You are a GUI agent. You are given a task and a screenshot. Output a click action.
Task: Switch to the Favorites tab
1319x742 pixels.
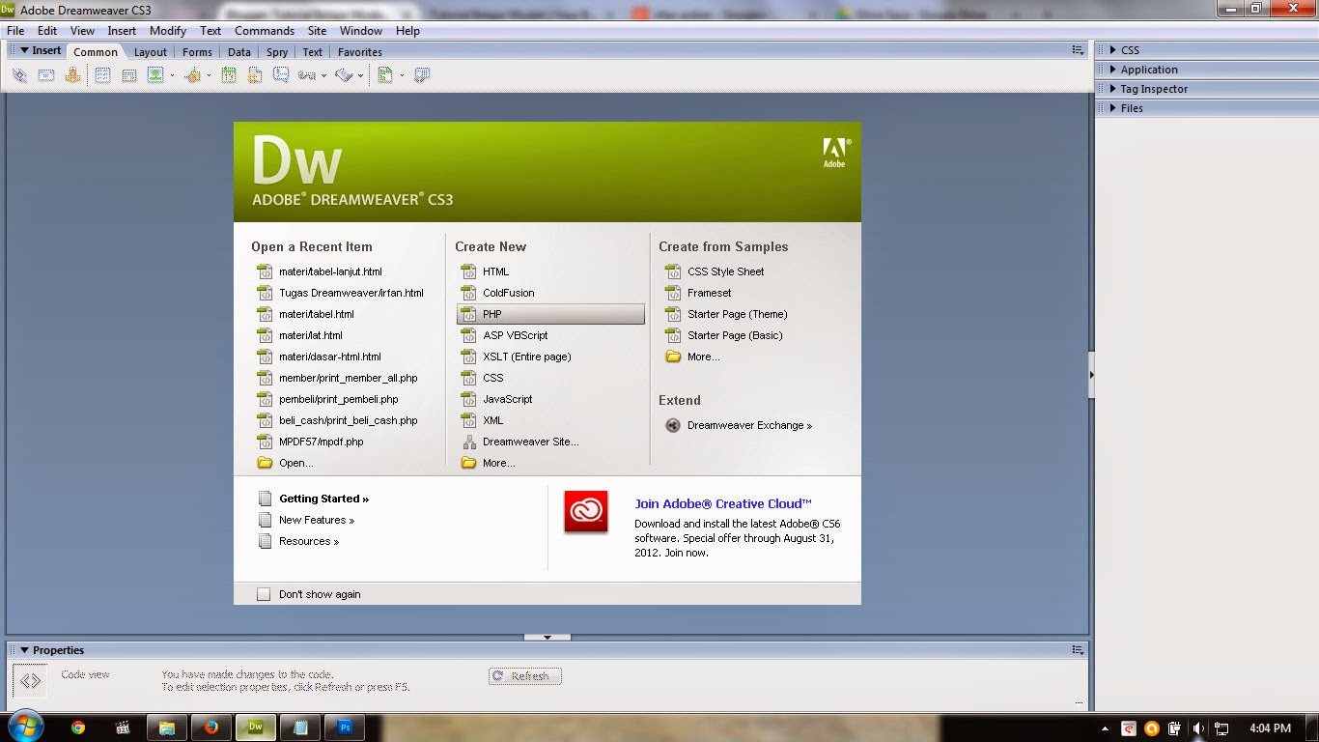tap(360, 52)
